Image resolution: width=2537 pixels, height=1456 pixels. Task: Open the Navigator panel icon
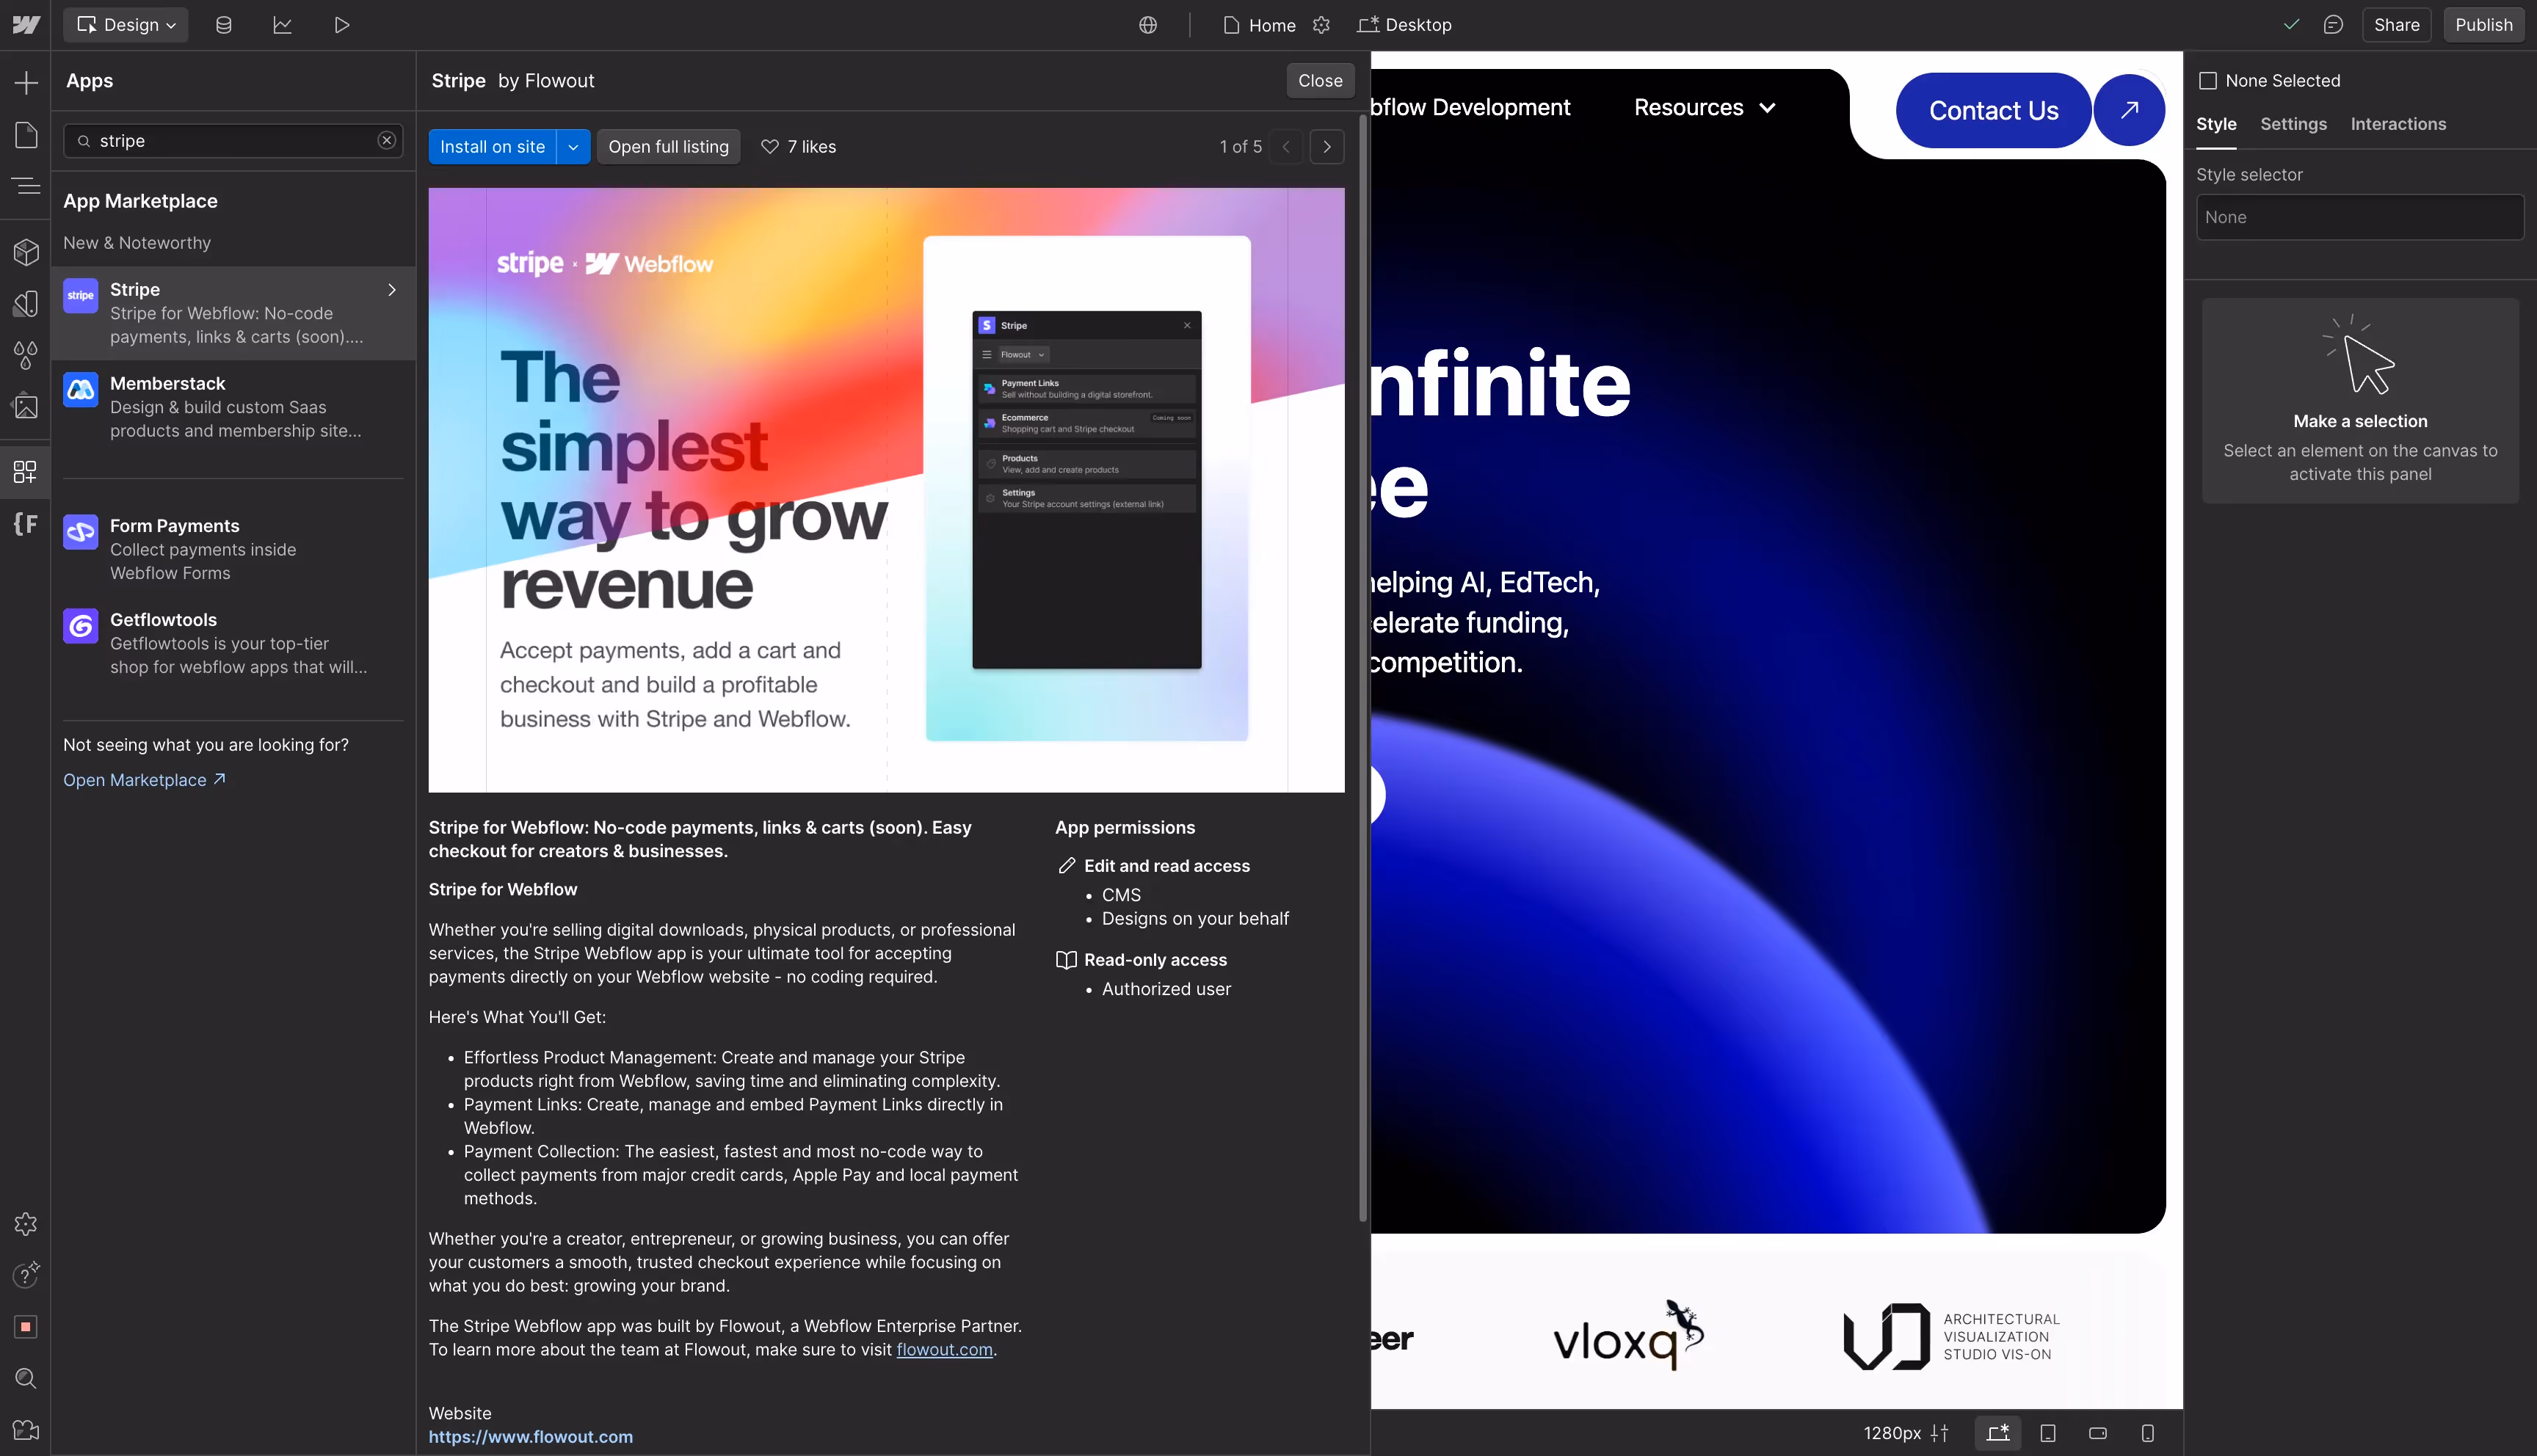point(26,186)
